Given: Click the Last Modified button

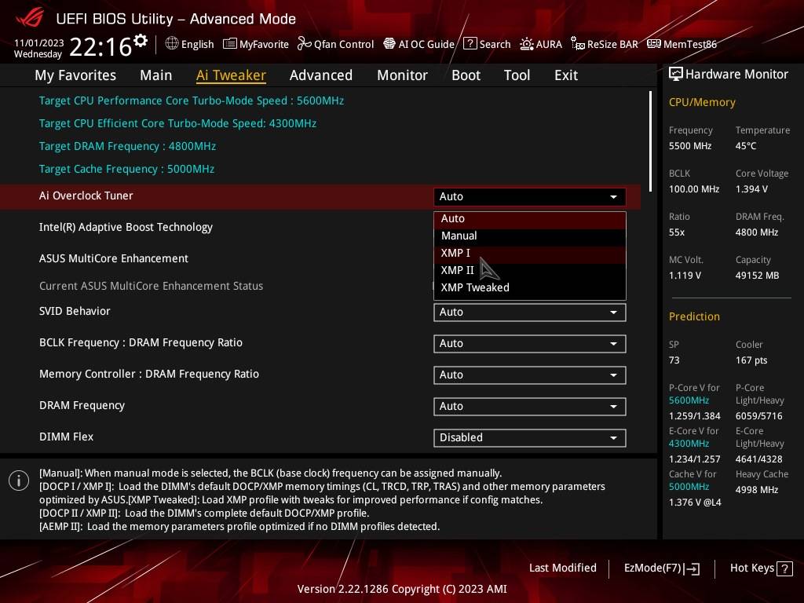Looking at the screenshot, I should [x=562, y=568].
